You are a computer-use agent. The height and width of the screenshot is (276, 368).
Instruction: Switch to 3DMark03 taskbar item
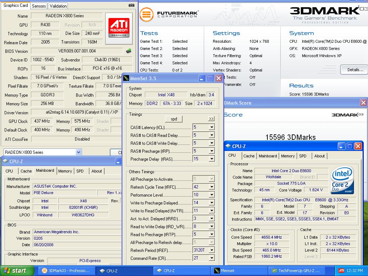pyautogui.click(x=66, y=271)
